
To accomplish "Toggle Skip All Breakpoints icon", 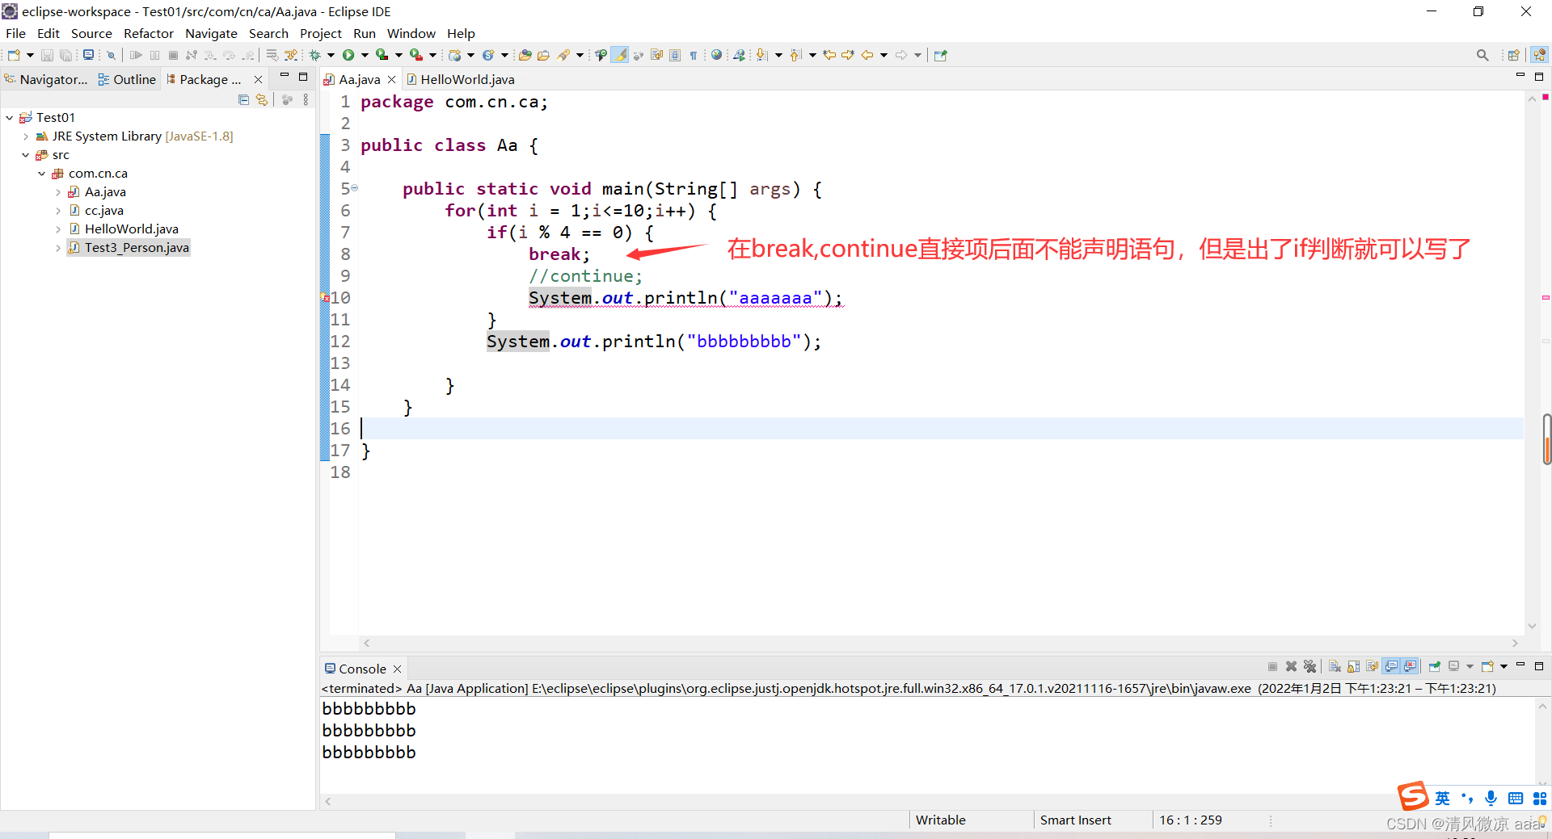I will point(111,55).
